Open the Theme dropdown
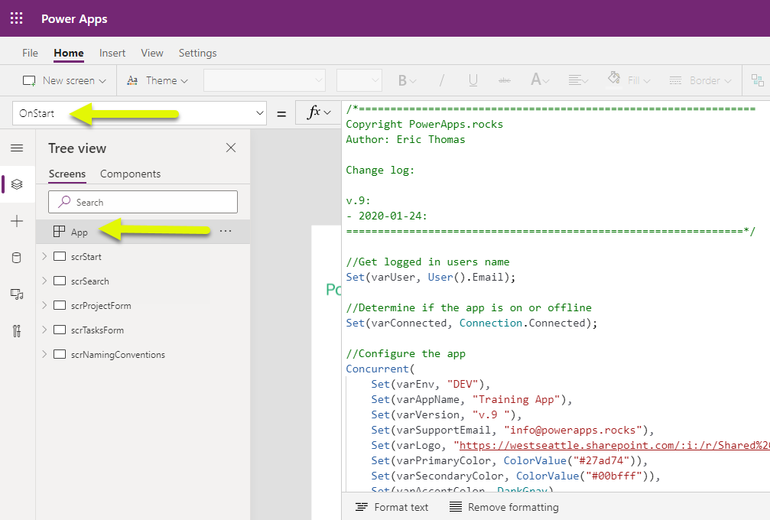770x520 pixels. click(158, 80)
